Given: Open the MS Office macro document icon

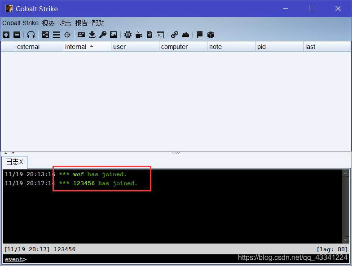Looking at the screenshot, I should click(x=150, y=35).
